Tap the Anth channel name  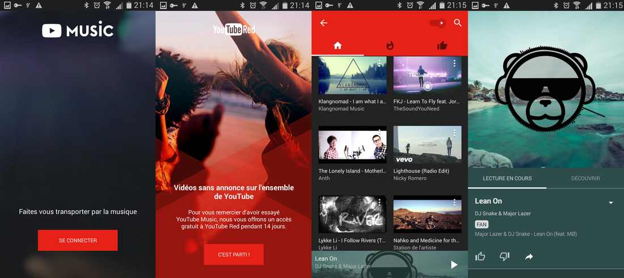(x=324, y=178)
